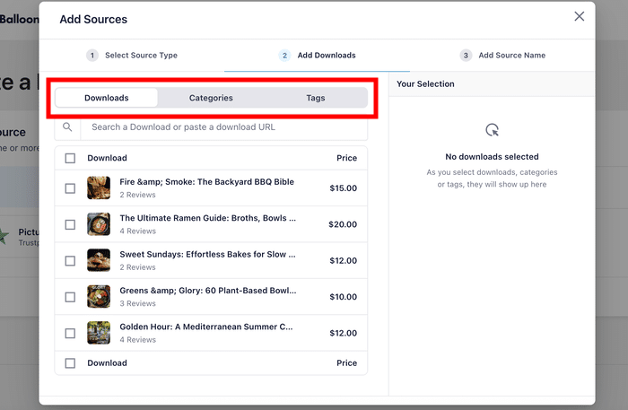The height and width of the screenshot is (410, 628).
Task: Click the title The Ultimate Ramen Guide
Action: 207,218
